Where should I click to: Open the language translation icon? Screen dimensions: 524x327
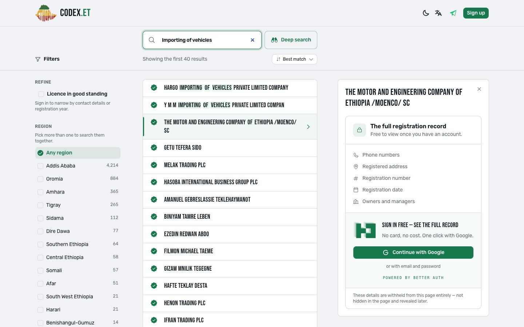[x=438, y=13]
